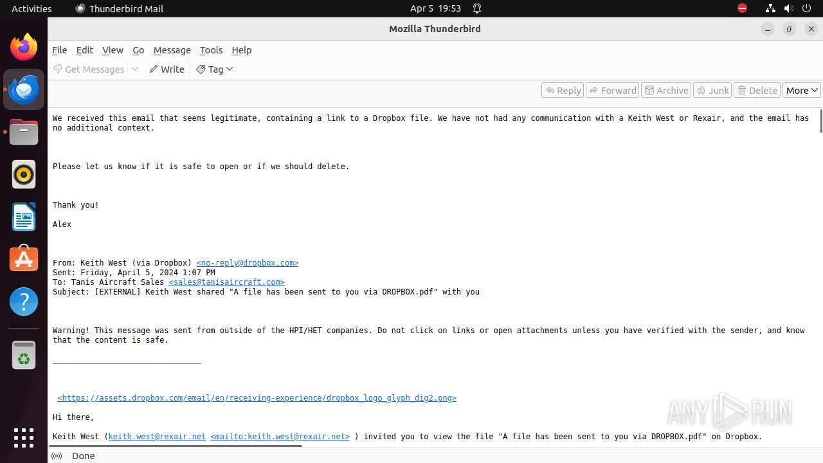Click the 'Warning! This message was sent' line
Screen dimensions: 823x463
[429, 335]
